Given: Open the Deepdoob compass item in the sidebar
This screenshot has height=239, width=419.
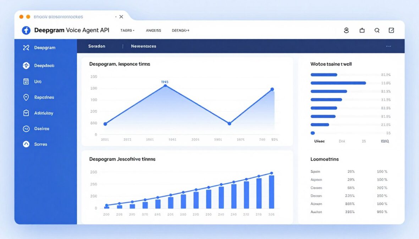Looking at the screenshot, I should point(26,66).
